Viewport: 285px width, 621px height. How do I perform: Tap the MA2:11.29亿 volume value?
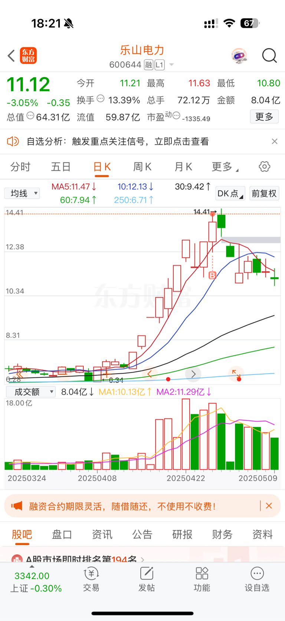(x=184, y=392)
